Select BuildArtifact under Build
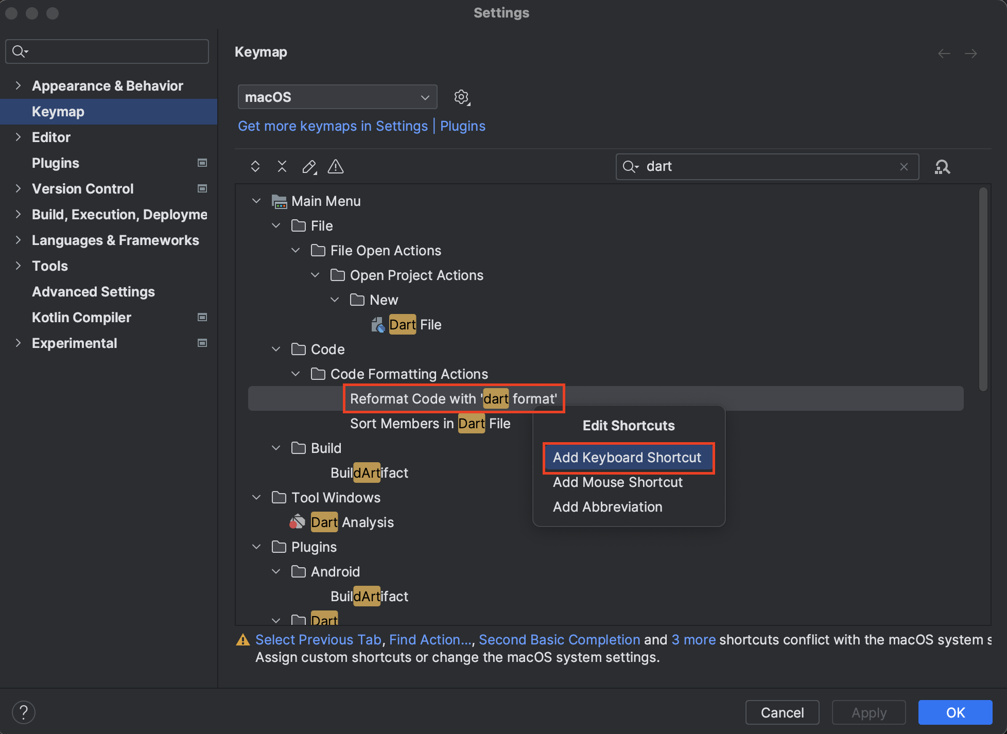Viewport: 1007px width, 734px height. pyautogui.click(x=369, y=473)
